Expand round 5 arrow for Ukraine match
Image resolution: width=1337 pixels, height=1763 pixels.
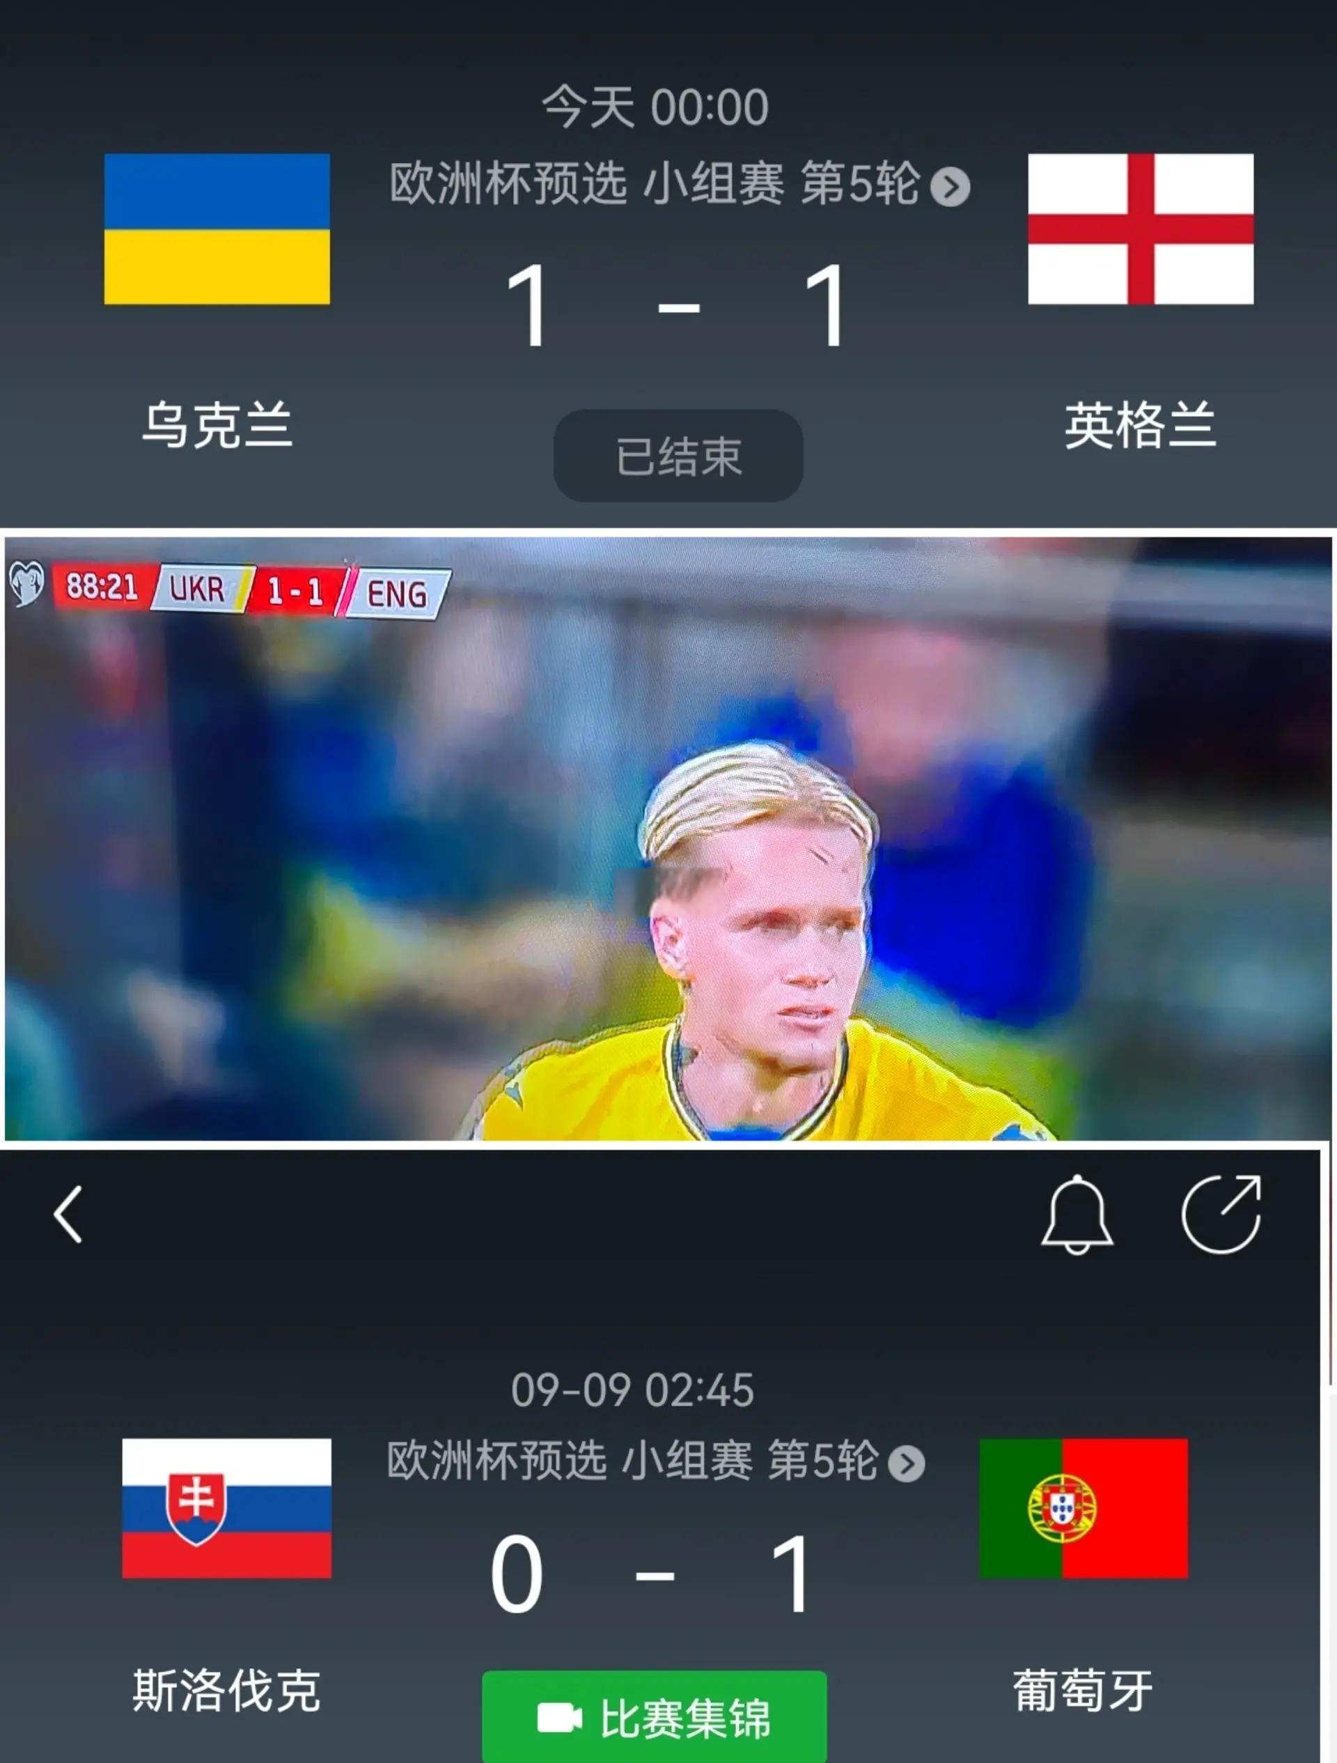point(951,187)
